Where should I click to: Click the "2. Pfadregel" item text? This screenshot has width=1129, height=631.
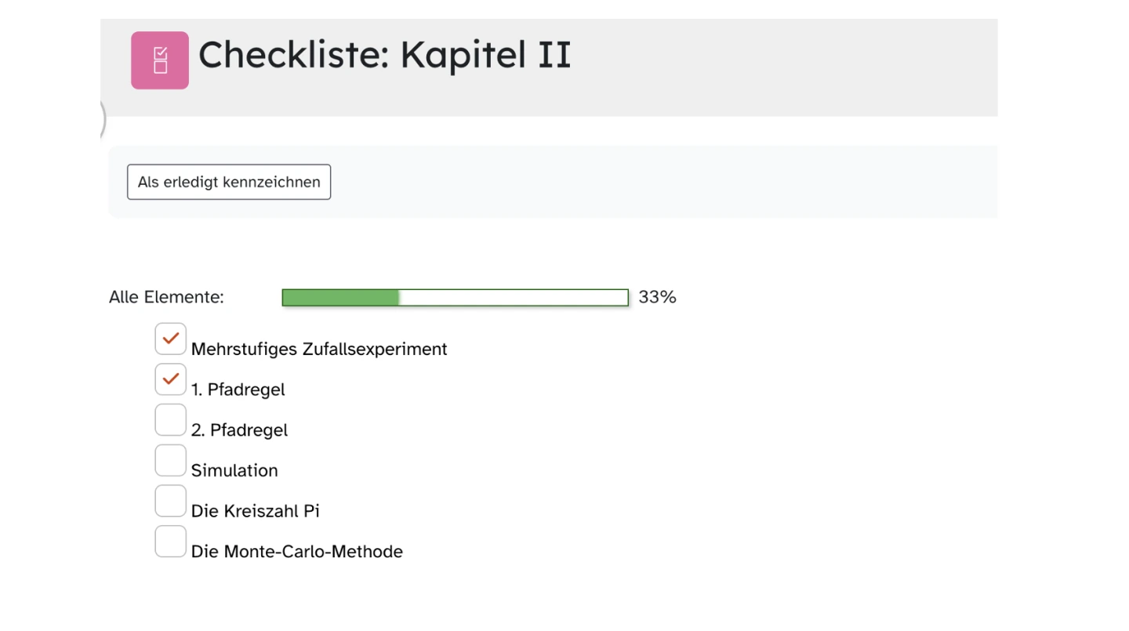click(239, 430)
